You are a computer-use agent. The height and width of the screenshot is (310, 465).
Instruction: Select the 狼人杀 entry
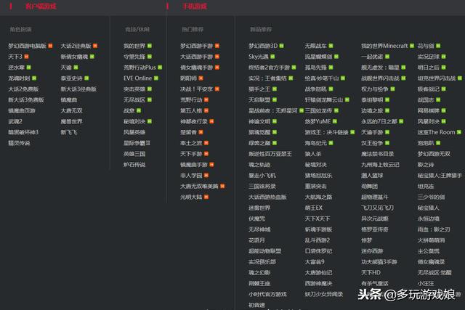(313, 154)
